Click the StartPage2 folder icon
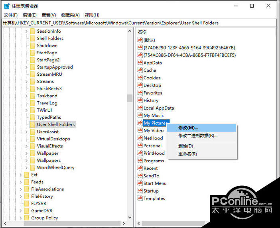Viewport: 280px width, 228px height. point(32,60)
